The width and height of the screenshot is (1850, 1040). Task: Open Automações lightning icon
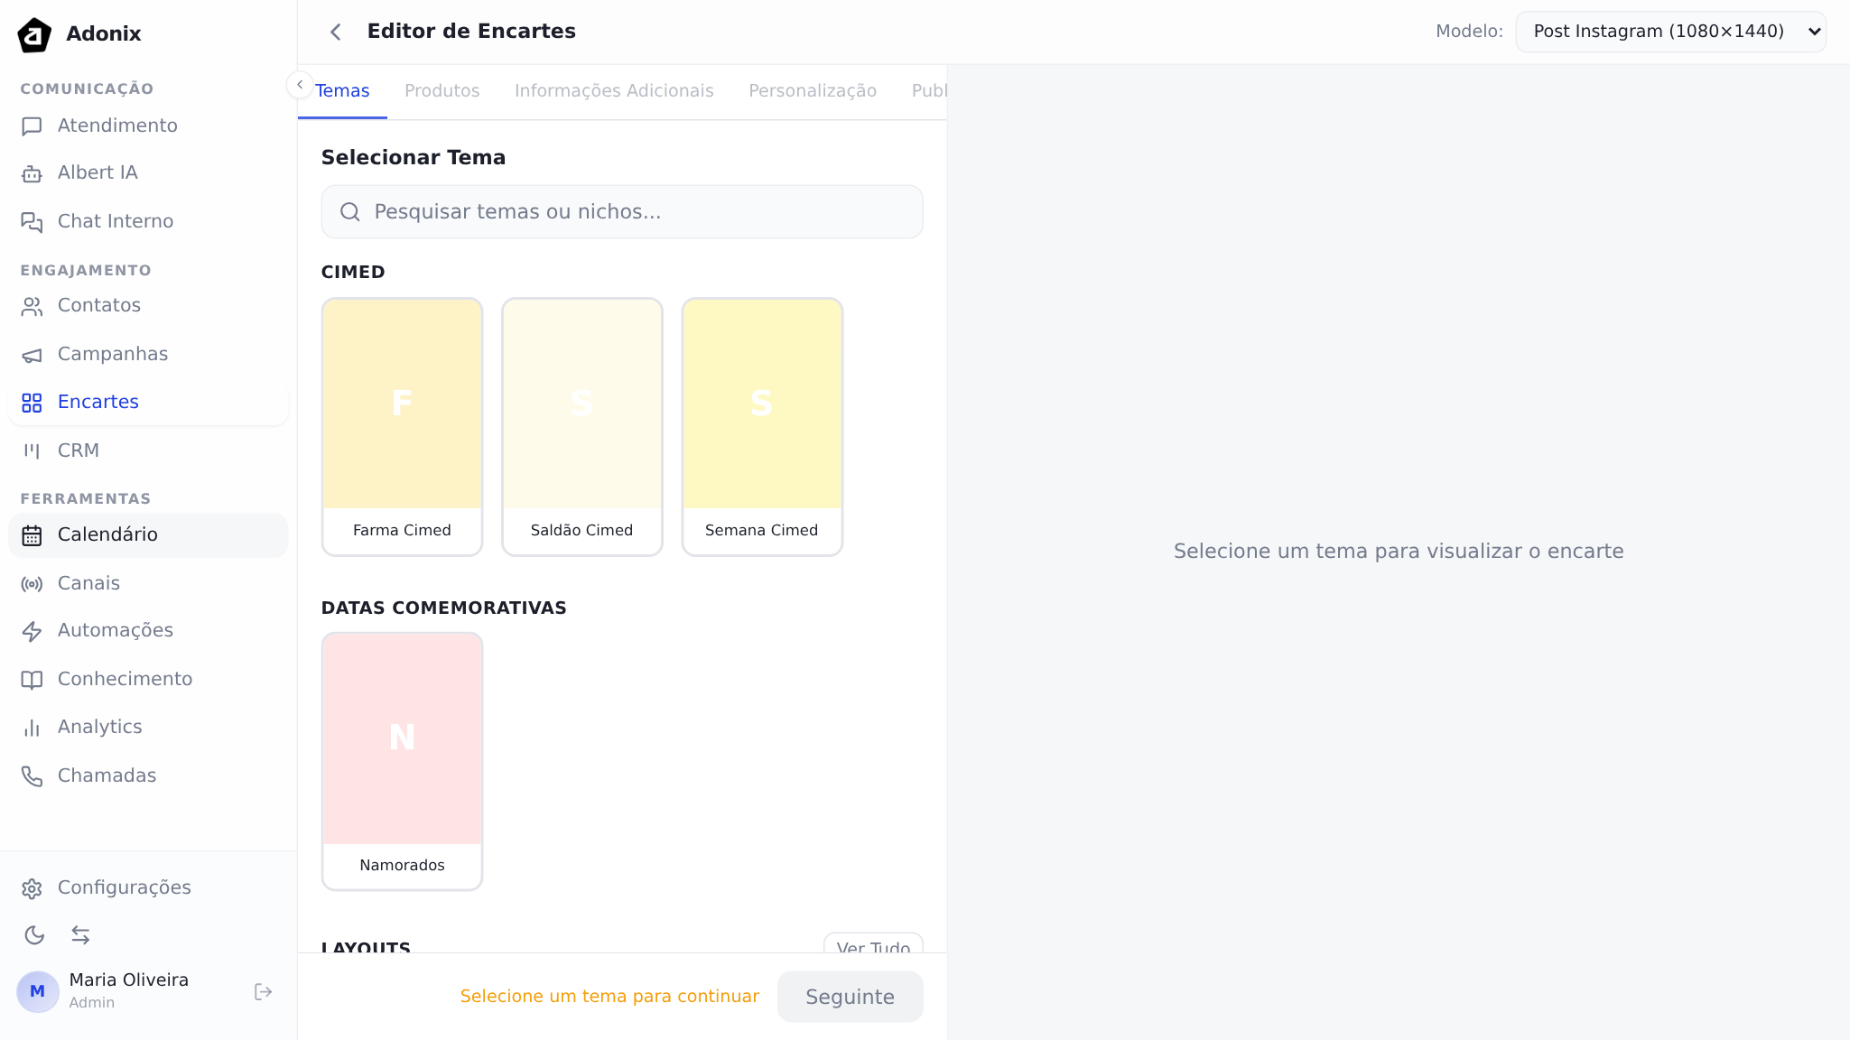click(32, 631)
